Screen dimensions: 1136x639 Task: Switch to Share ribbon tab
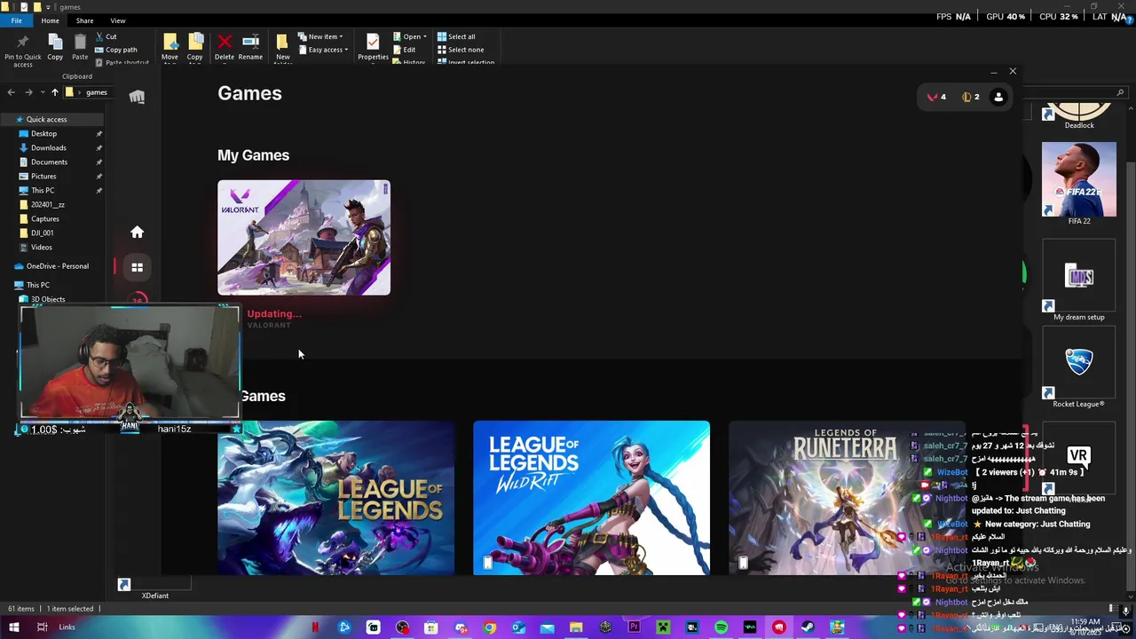84,20
